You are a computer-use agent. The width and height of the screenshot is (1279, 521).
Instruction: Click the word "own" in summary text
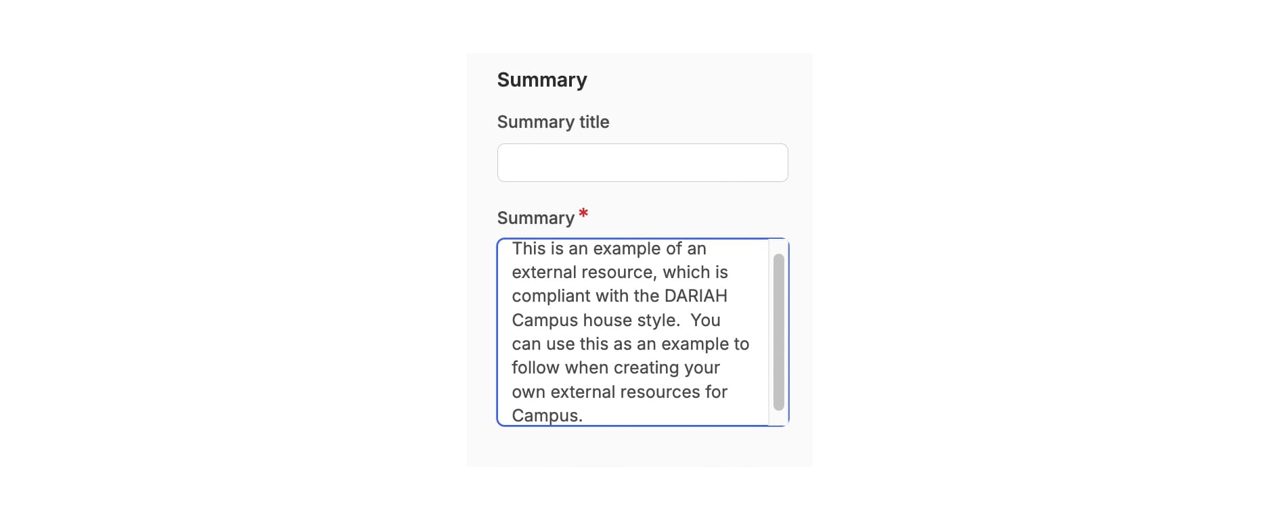528,392
